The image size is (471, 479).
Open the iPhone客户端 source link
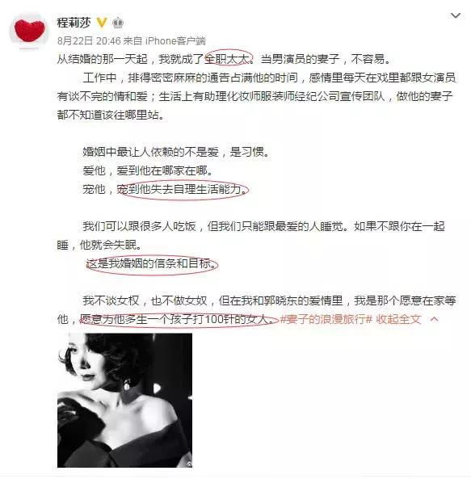point(175,40)
